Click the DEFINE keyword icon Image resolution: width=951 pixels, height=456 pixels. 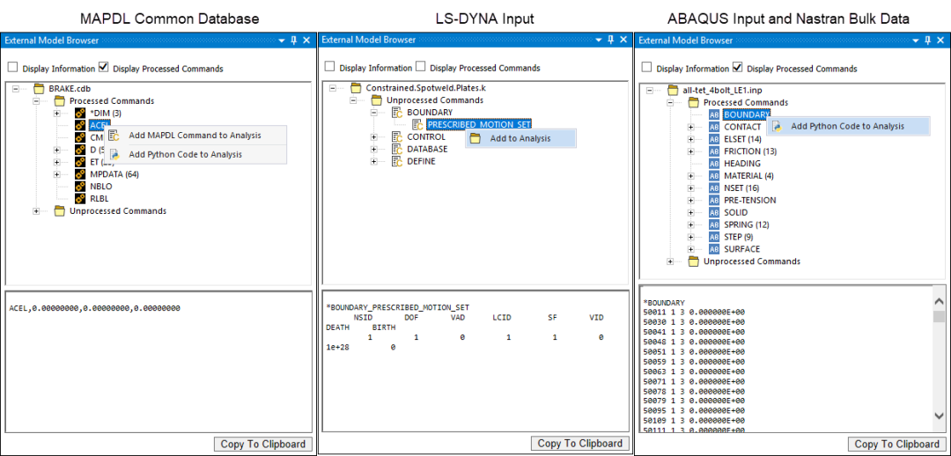(397, 161)
